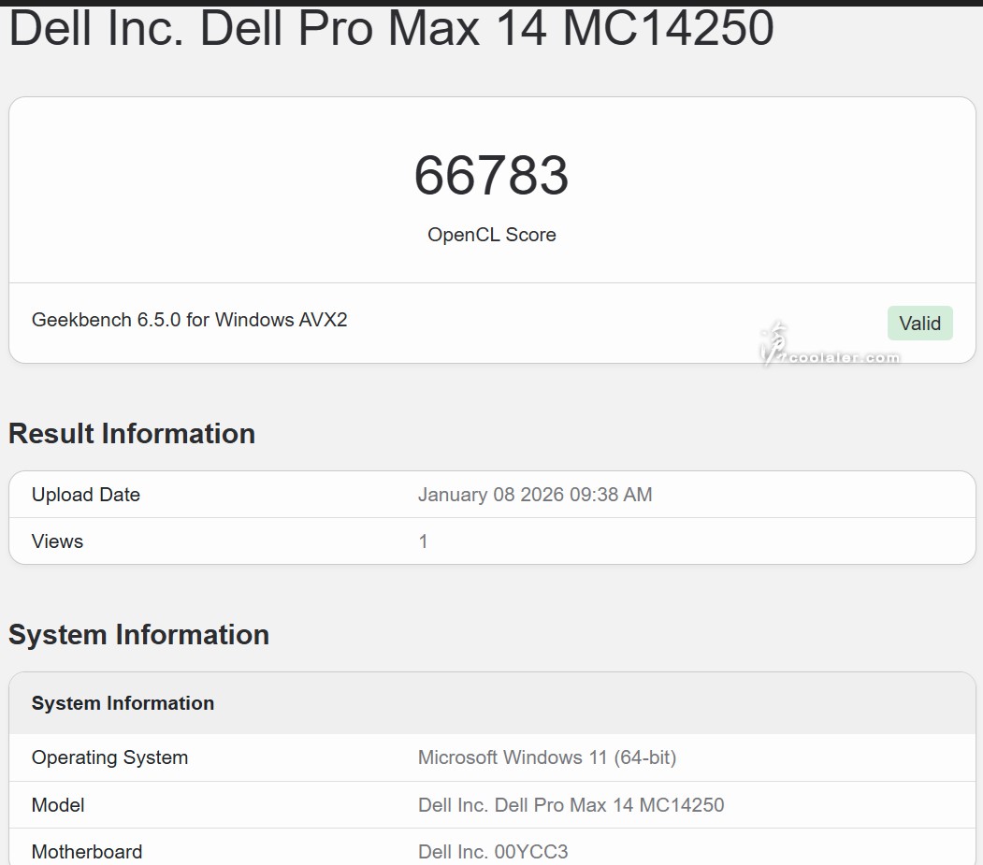Viewport: 983px width, 865px height.
Task: Select the 66783 score value
Action: coord(492,176)
